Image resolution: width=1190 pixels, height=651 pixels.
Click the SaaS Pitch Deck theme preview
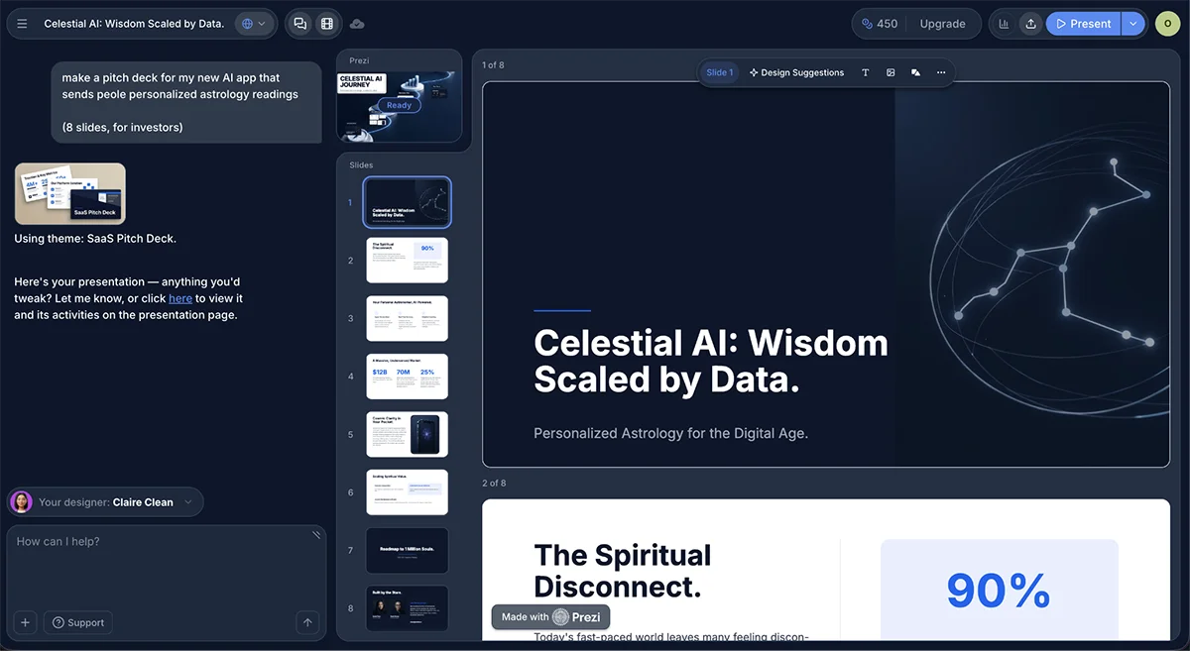(x=69, y=193)
